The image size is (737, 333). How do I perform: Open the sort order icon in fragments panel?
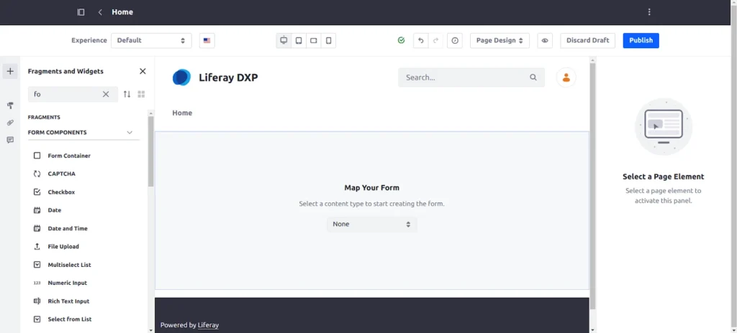click(127, 94)
